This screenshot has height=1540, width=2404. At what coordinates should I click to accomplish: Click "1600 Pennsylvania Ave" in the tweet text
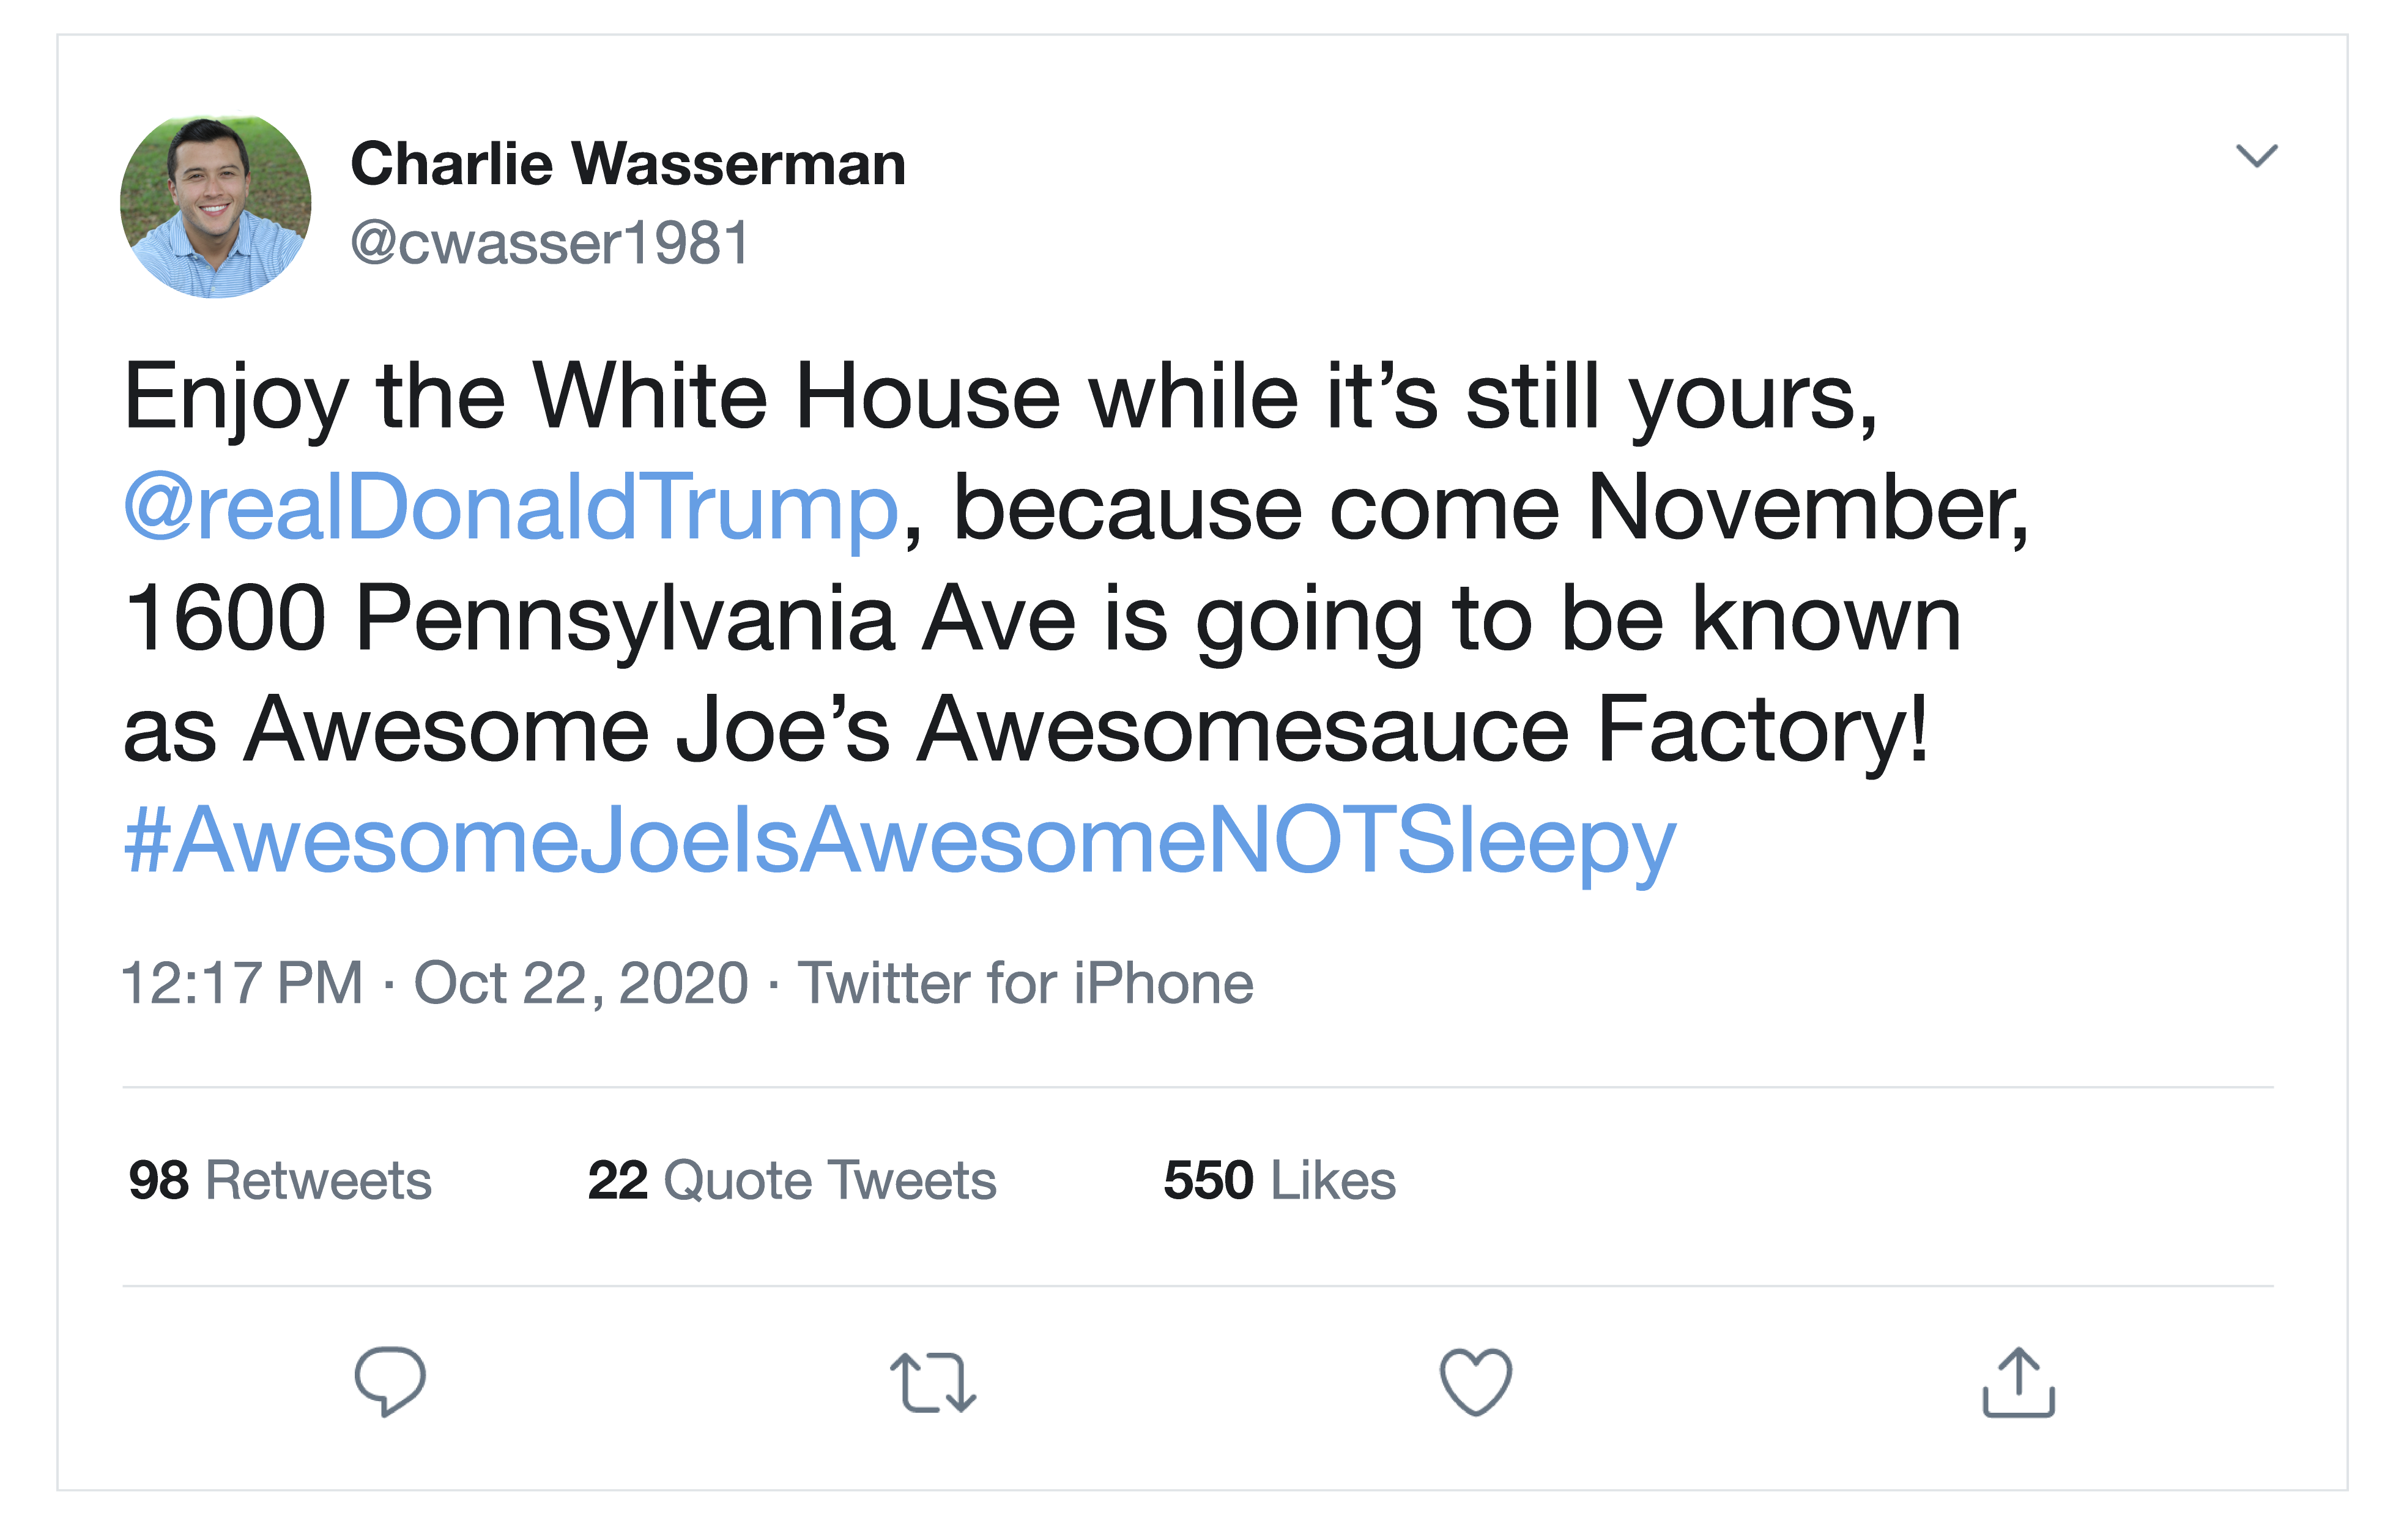[599, 619]
